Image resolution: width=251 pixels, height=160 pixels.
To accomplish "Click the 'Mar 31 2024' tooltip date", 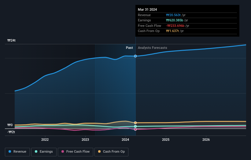I will click(x=147, y=9).
